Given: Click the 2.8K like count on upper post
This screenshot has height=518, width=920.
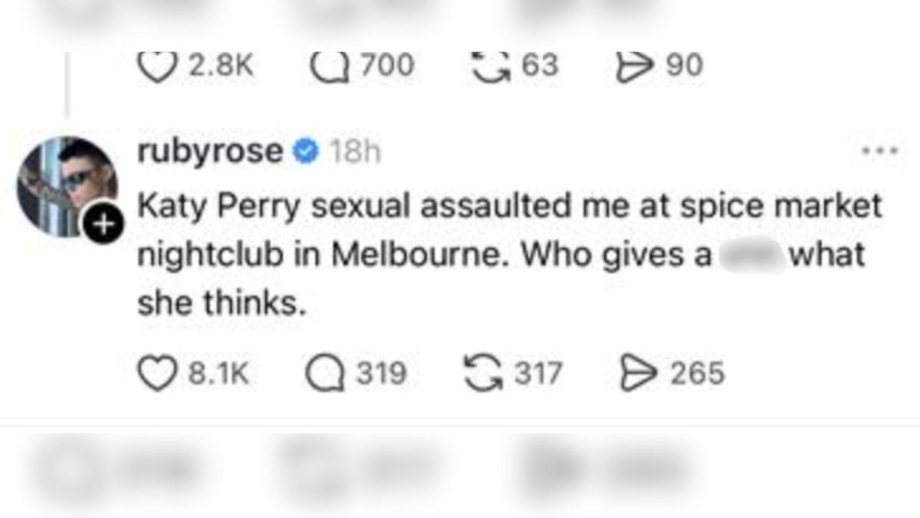Looking at the screenshot, I should tap(220, 65).
